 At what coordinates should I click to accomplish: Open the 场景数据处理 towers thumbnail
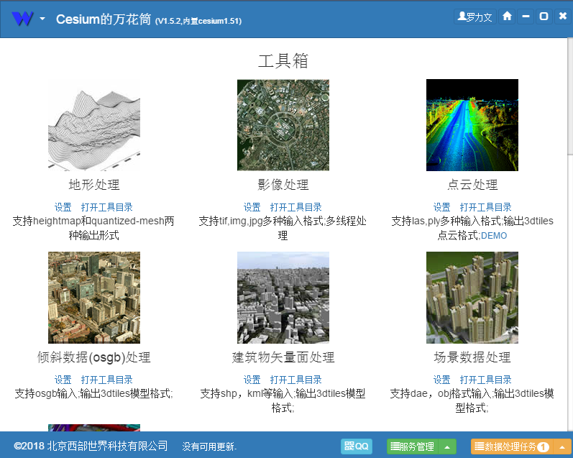click(472, 298)
